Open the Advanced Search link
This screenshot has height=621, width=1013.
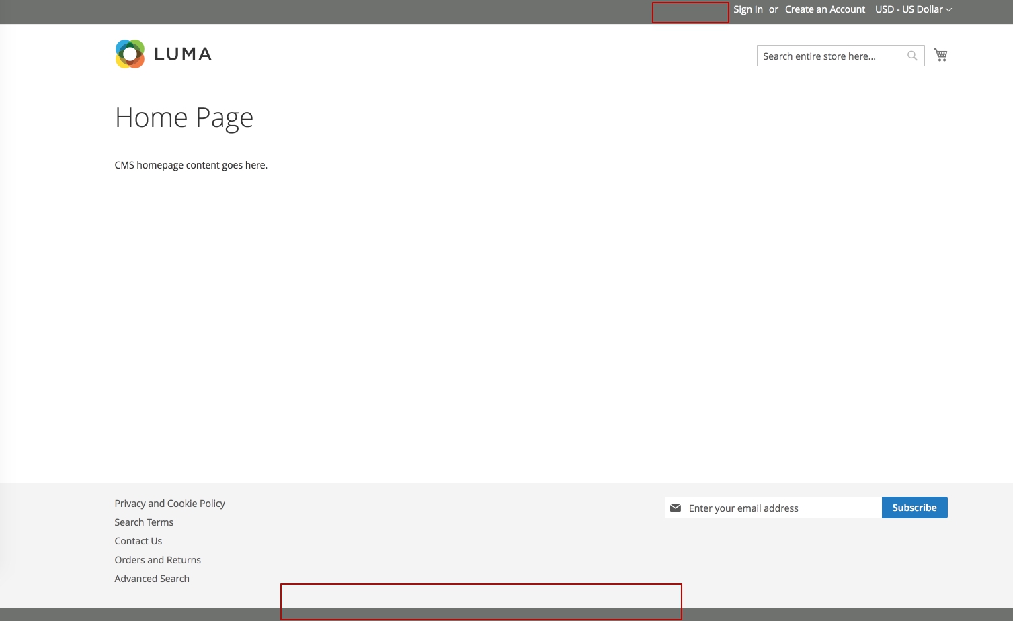pyautogui.click(x=152, y=579)
